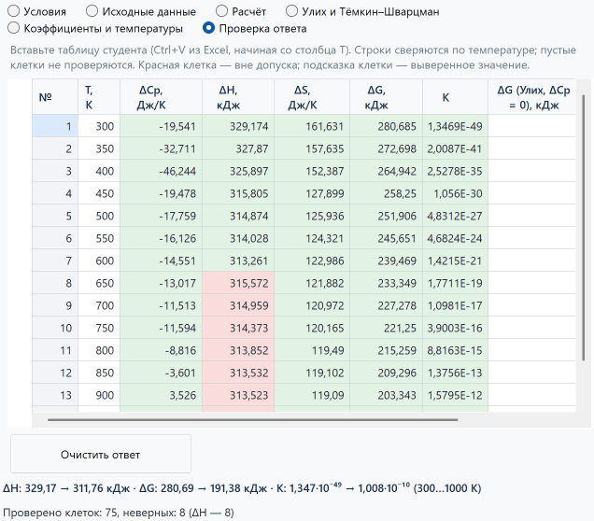Click ΔH cell 327,87
The image size is (594, 521).
tap(238, 148)
